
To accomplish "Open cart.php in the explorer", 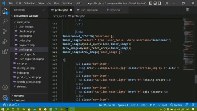I will pos(22,64).
